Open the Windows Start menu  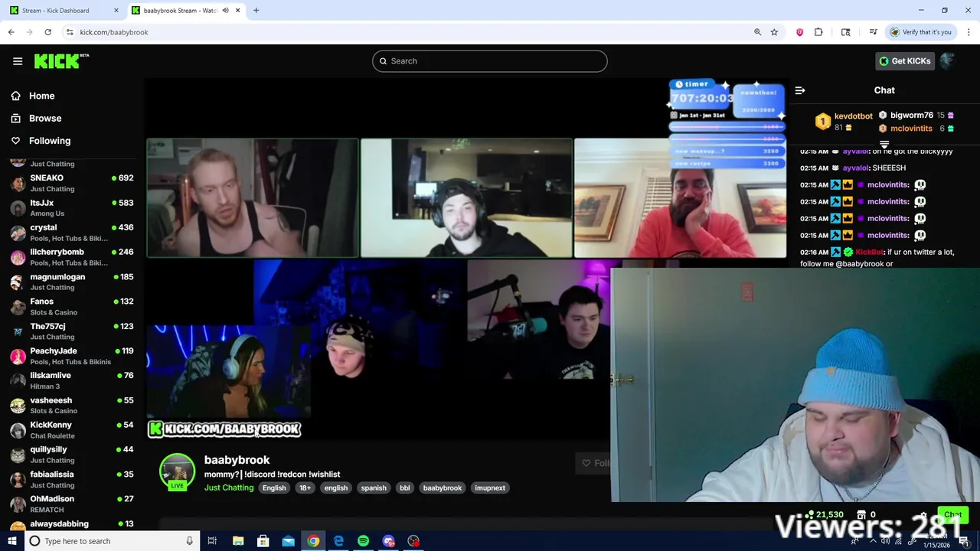click(x=11, y=541)
